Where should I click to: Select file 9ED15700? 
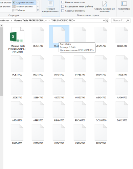pos(38,66)
